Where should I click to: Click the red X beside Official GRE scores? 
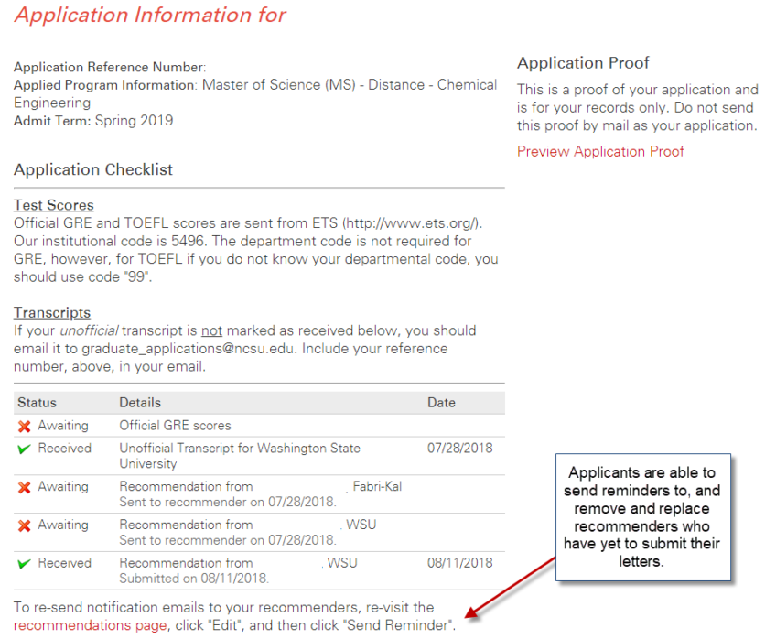25,427
